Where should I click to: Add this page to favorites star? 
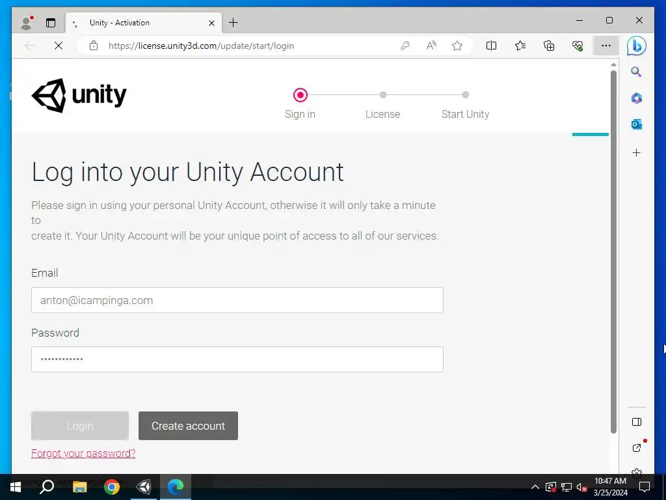[x=457, y=46]
